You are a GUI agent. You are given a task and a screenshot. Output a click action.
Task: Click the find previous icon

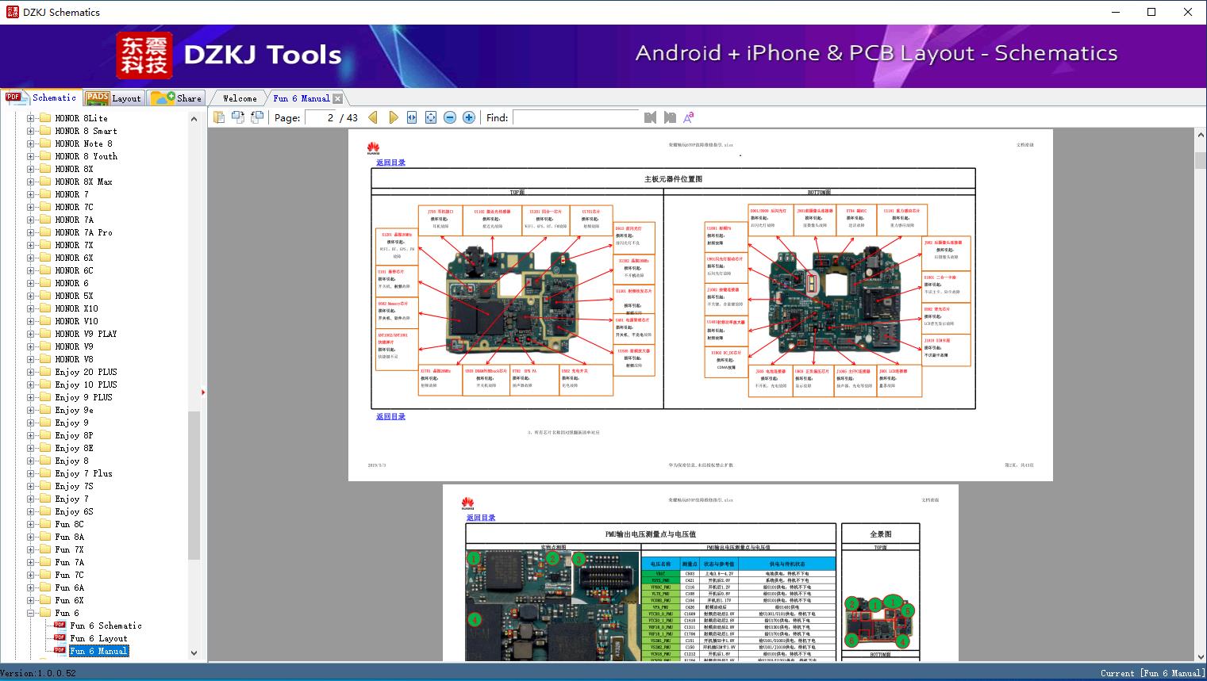pos(651,117)
